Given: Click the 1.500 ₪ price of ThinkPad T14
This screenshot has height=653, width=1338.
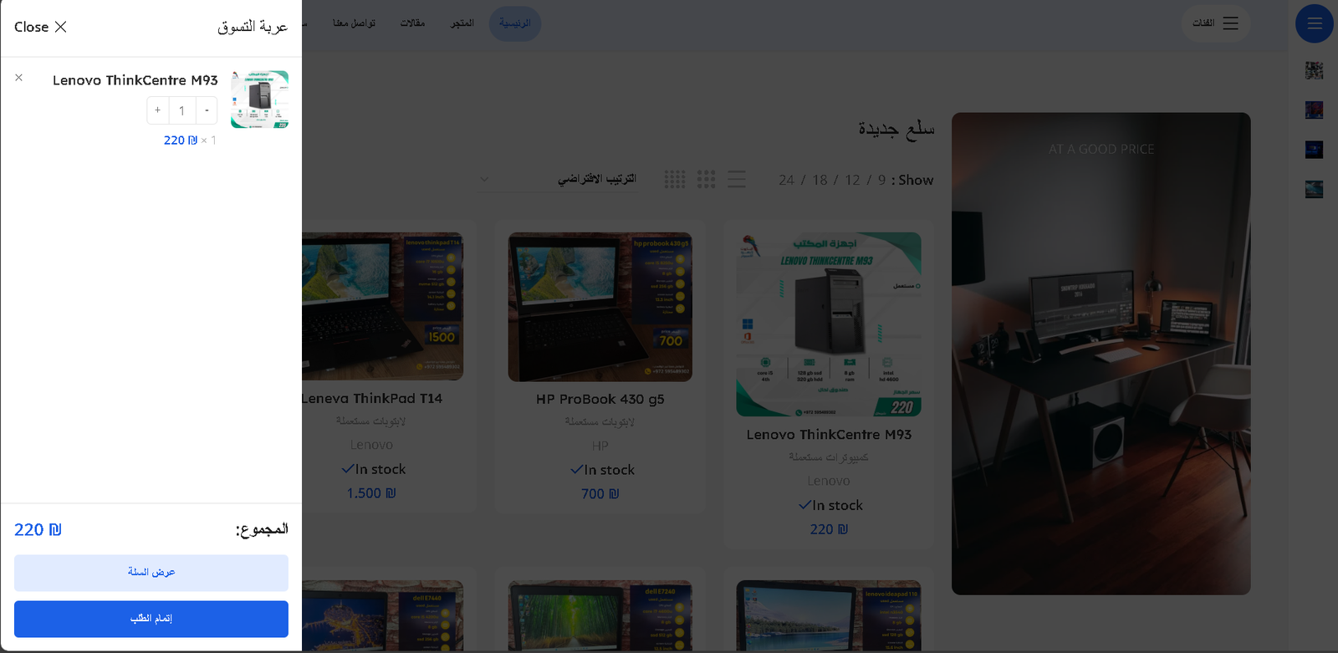Looking at the screenshot, I should click(x=371, y=493).
